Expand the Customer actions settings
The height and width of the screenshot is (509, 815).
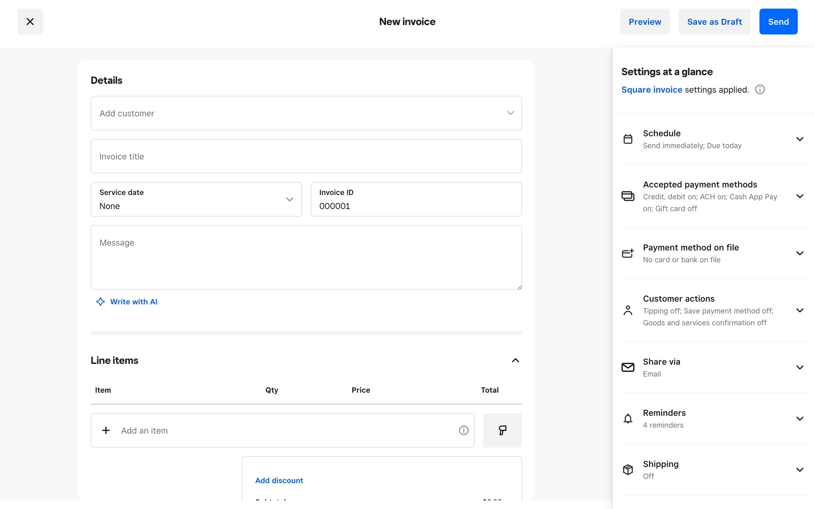[799, 310]
